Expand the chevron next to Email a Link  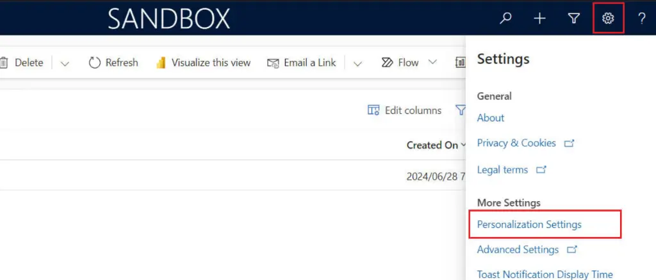pyautogui.click(x=357, y=63)
